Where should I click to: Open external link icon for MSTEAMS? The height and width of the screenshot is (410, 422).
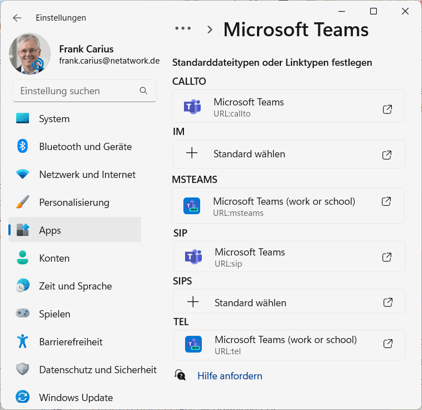(386, 201)
